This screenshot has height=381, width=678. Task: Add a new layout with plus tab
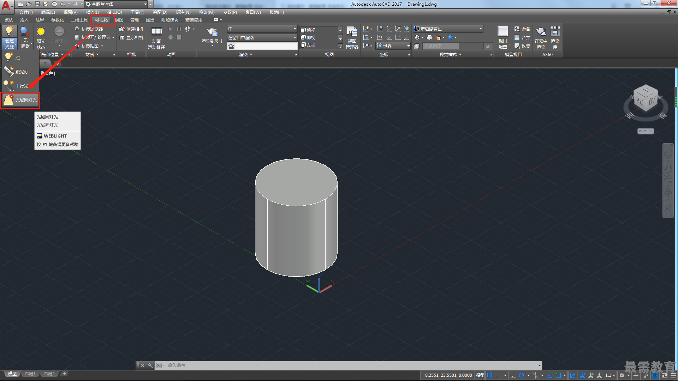click(64, 374)
